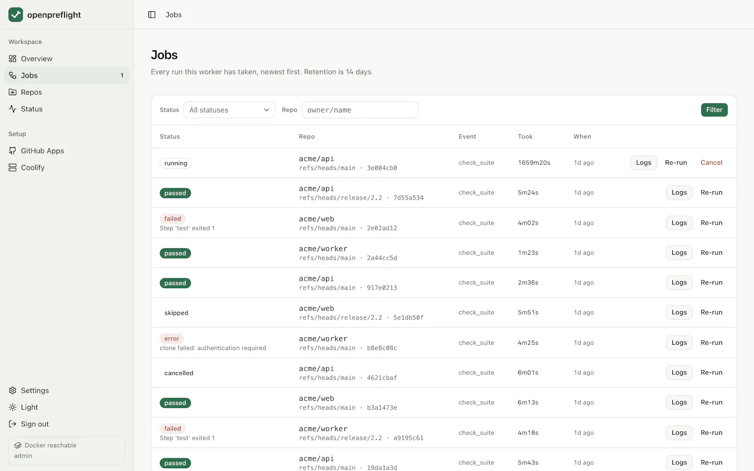The image size is (754, 471).
Task: Open Logs for commit 917e0213
Action: coord(679,283)
